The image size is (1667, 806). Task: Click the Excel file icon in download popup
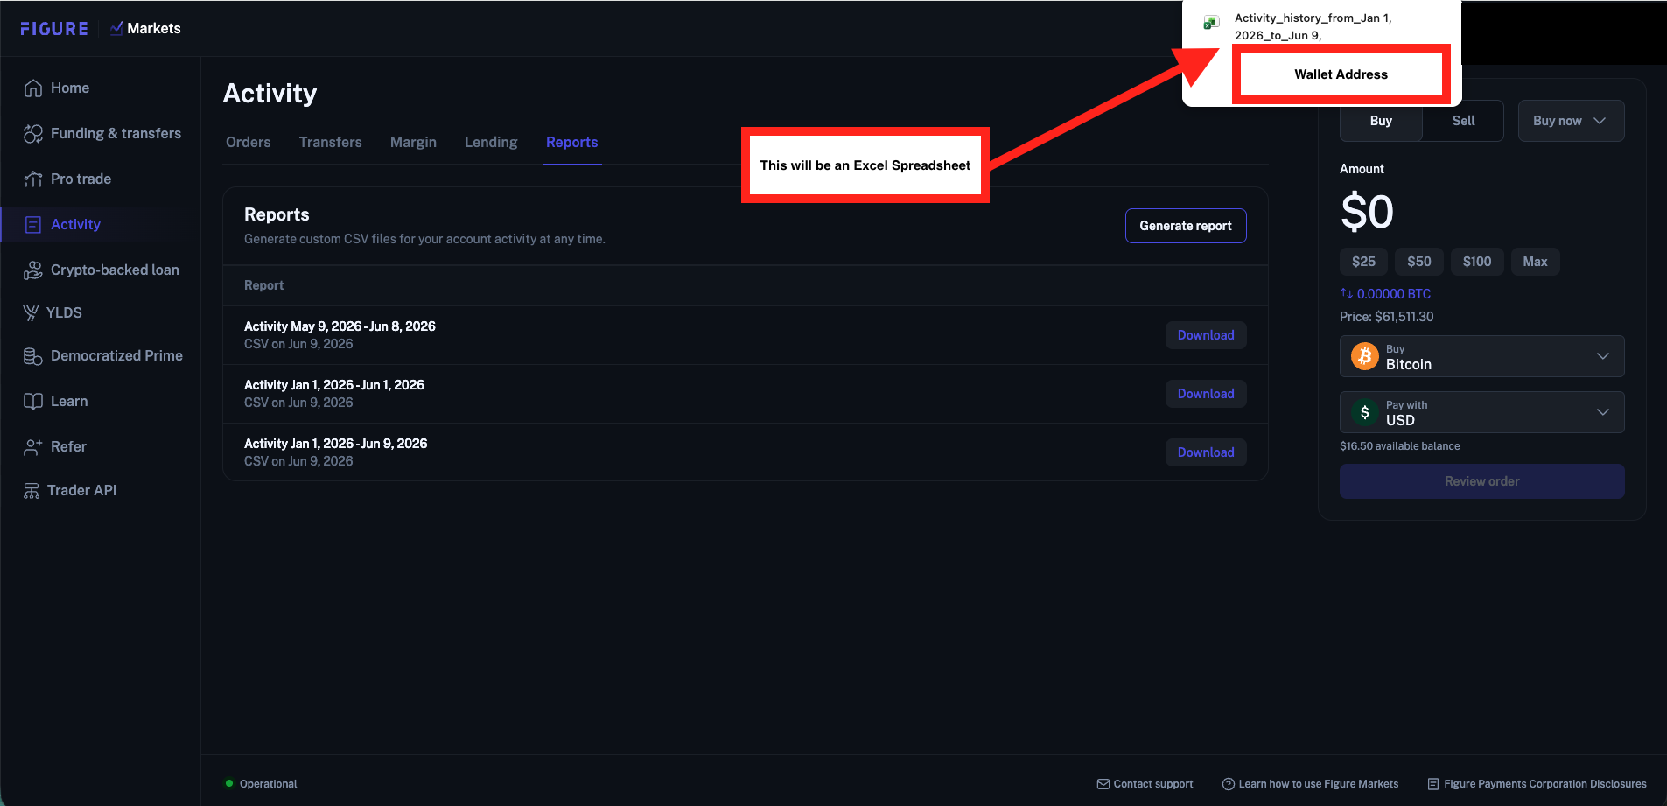[1212, 22]
